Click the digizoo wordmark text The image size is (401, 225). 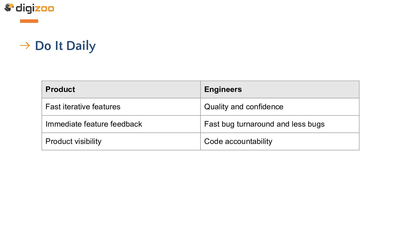pyautogui.click(x=35, y=8)
